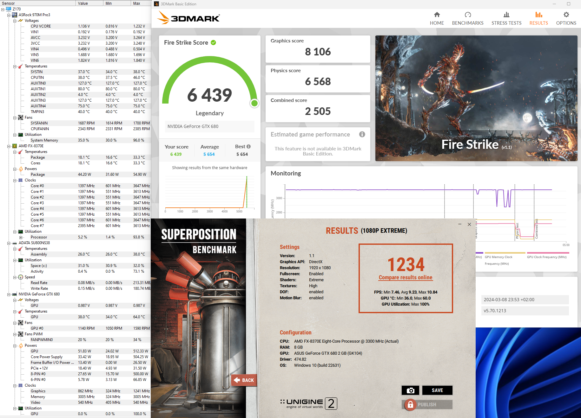Collapse the motherboard Voltages group
581x418 pixels.
tap(15, 21)
